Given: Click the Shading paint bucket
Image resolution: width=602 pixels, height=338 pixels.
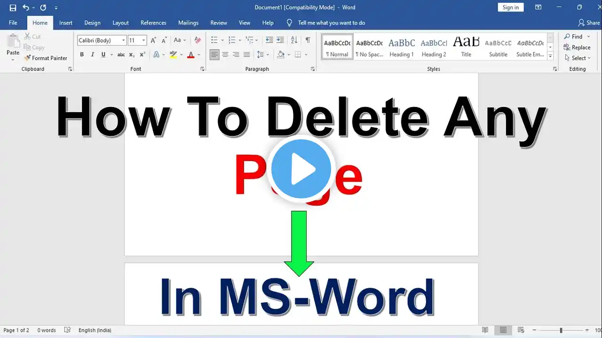Looking at the screenshot, I should point(281,55).
